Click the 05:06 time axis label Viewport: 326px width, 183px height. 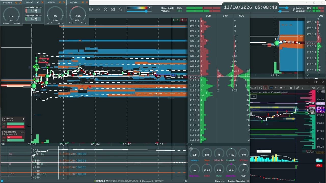click(127, 144)
